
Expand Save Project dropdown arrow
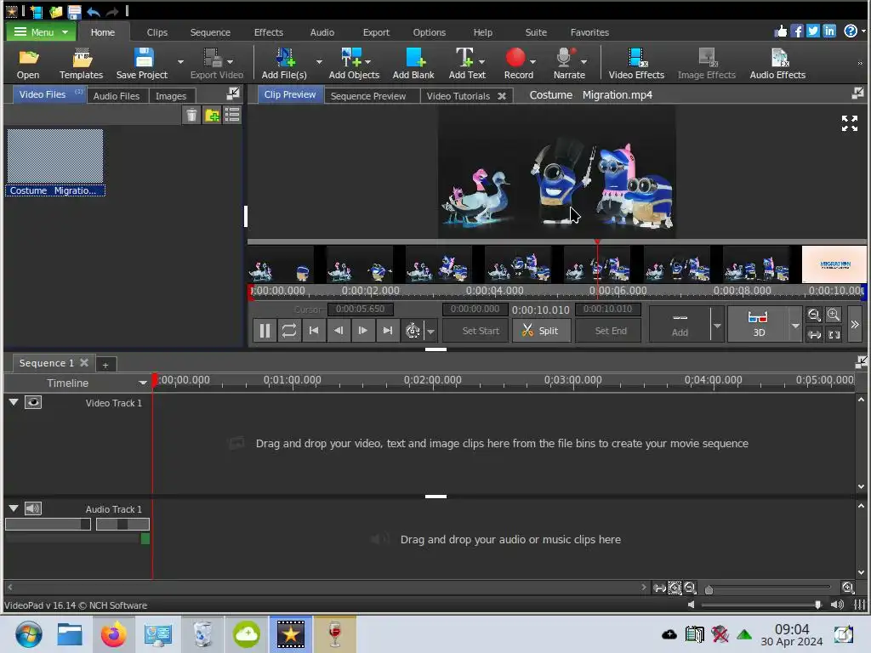click(x=180, y=61)
